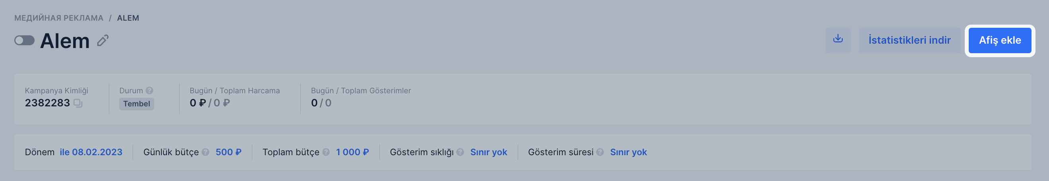The width and height of the screenshot is (1049, 181).
Task: Download statistics via İstatistikleri indir
Action: [909, 40]
